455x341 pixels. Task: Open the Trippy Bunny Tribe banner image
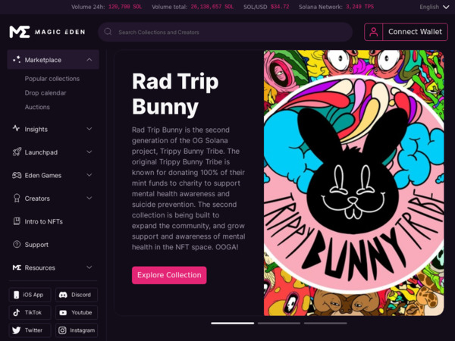(x=353, y=183)
